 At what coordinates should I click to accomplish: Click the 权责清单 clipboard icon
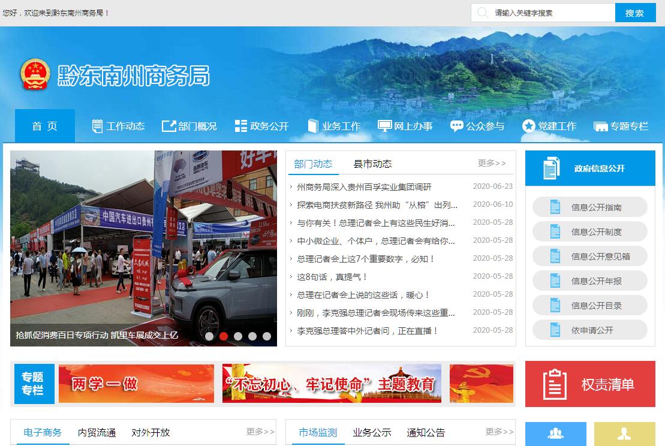coord(554,384)
